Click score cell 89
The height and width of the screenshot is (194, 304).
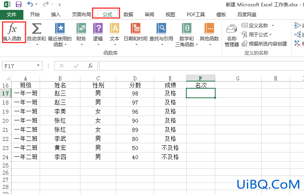click(135, 130)
